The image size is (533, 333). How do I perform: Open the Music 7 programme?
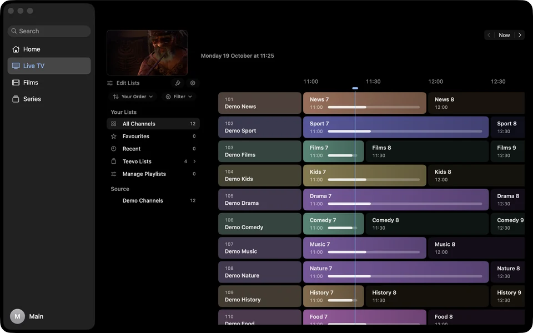pyautogui.click(x=365, y=248)
